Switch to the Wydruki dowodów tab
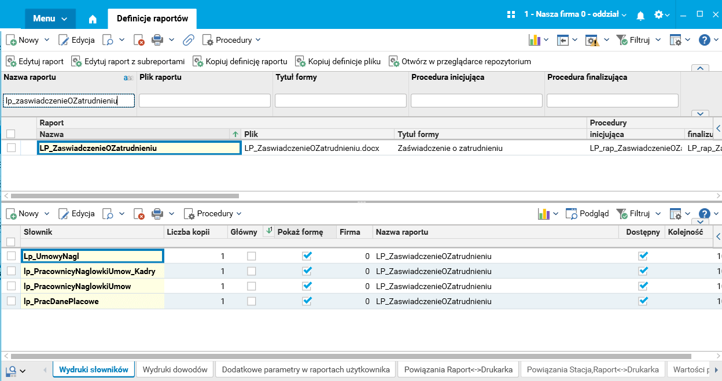The width and height of the screenshot is (722, 381). click(175, 369)
